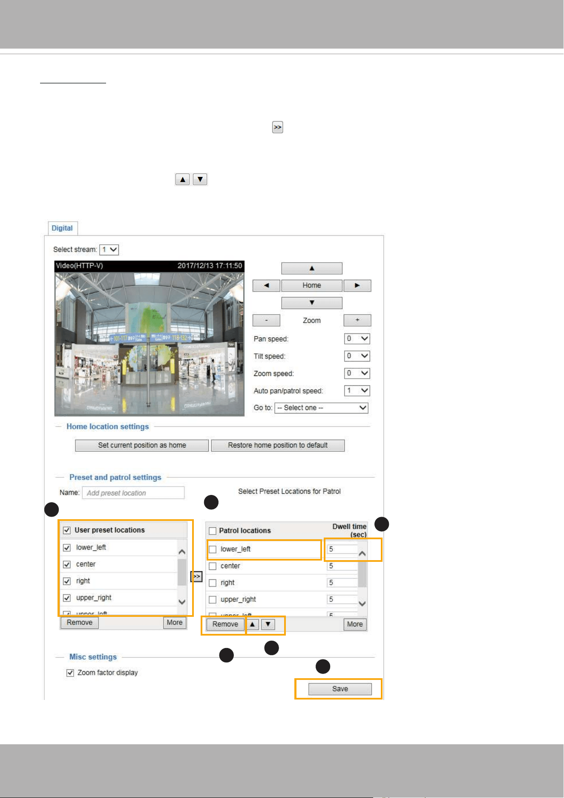Check lower_left in patrol locations
Image resolution: width=564 pixels, height=798 pixels.
[x=213, y=549]
